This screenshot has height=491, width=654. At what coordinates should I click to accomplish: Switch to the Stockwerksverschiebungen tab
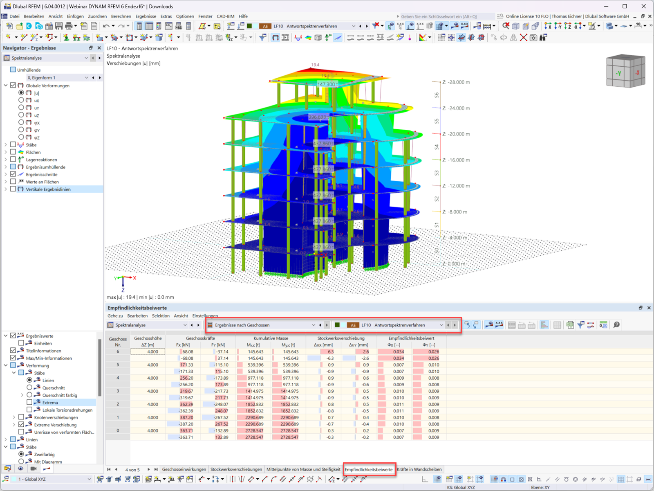pyautogui.click(x=236, y=469)
